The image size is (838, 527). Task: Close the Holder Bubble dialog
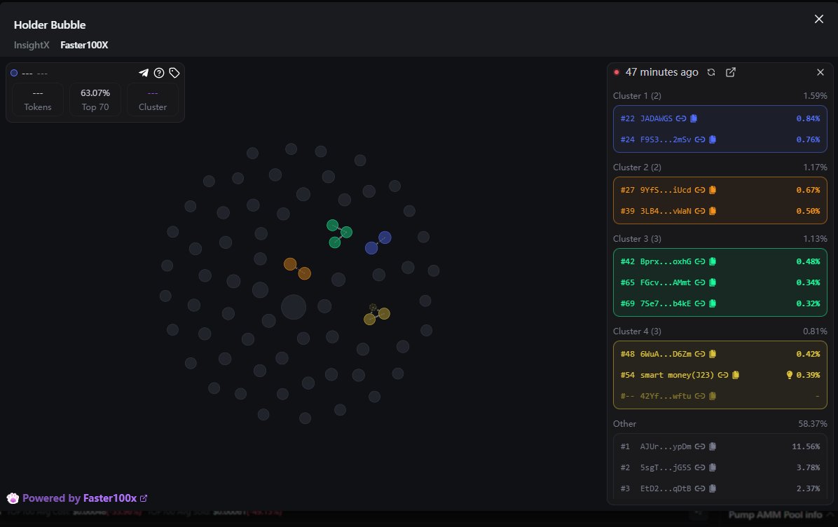click(x=819, y=19)
